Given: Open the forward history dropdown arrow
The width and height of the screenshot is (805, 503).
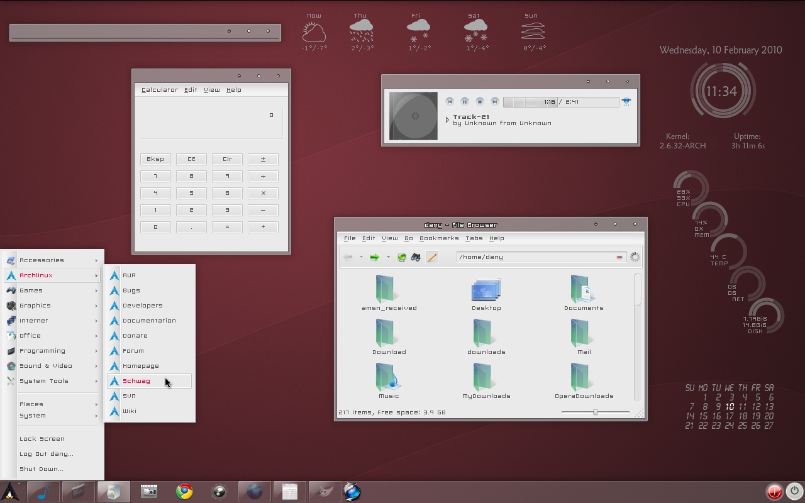Looking at the screenshot, I should 388,257.
